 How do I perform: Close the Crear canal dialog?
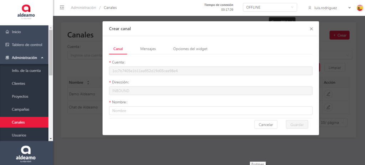click(x=311, y=29)
